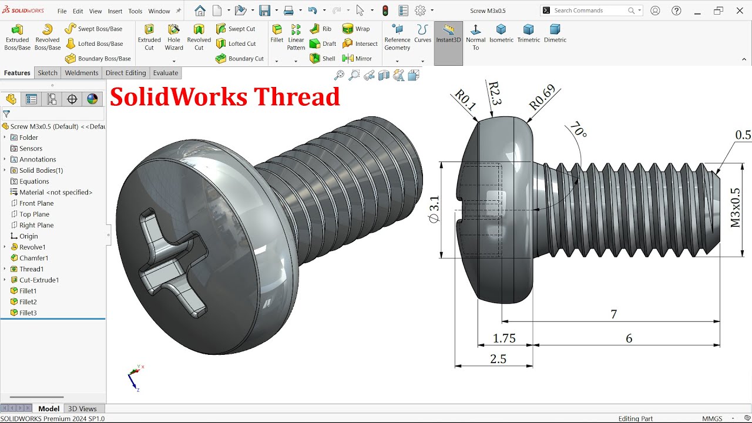Activate the Shell feature
Image resolution: width=752 pixels, height=423 pixels.
point(322,58)
